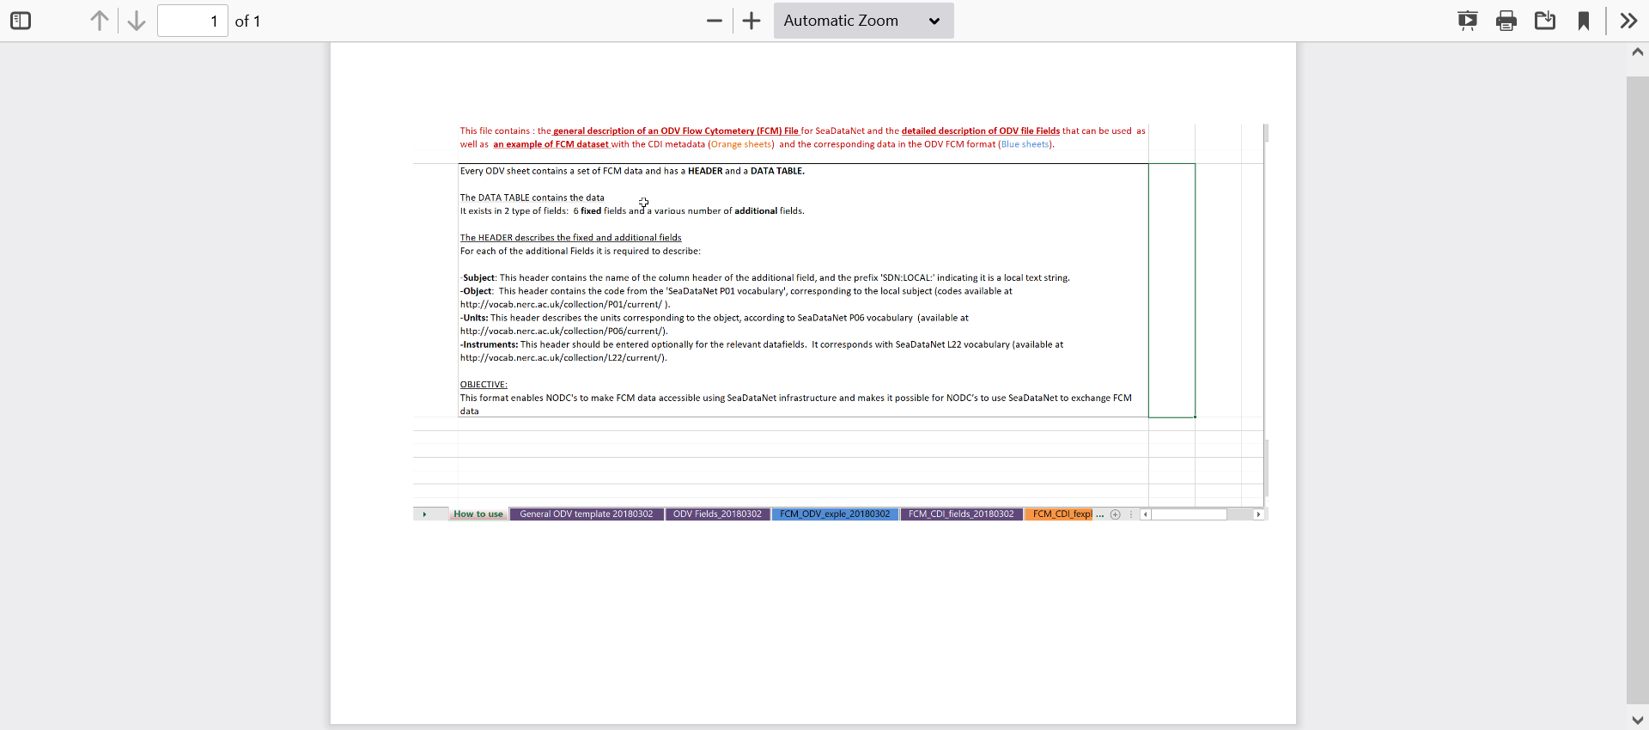Click the add new sheet plus icon
The image size is (1649, 730).
(1116, 514)
